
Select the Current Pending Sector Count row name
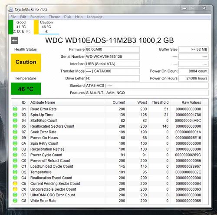[x=55, y=183]
